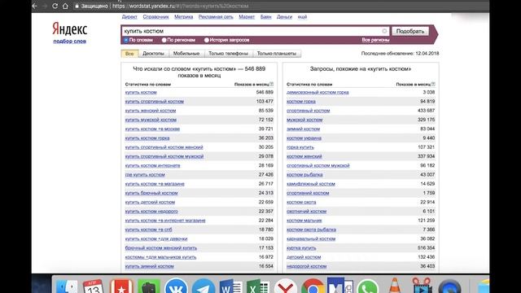Open Google Chrome from the dock
The height and width of the screenshot is (293, 521).
click(x=313, y=286)
